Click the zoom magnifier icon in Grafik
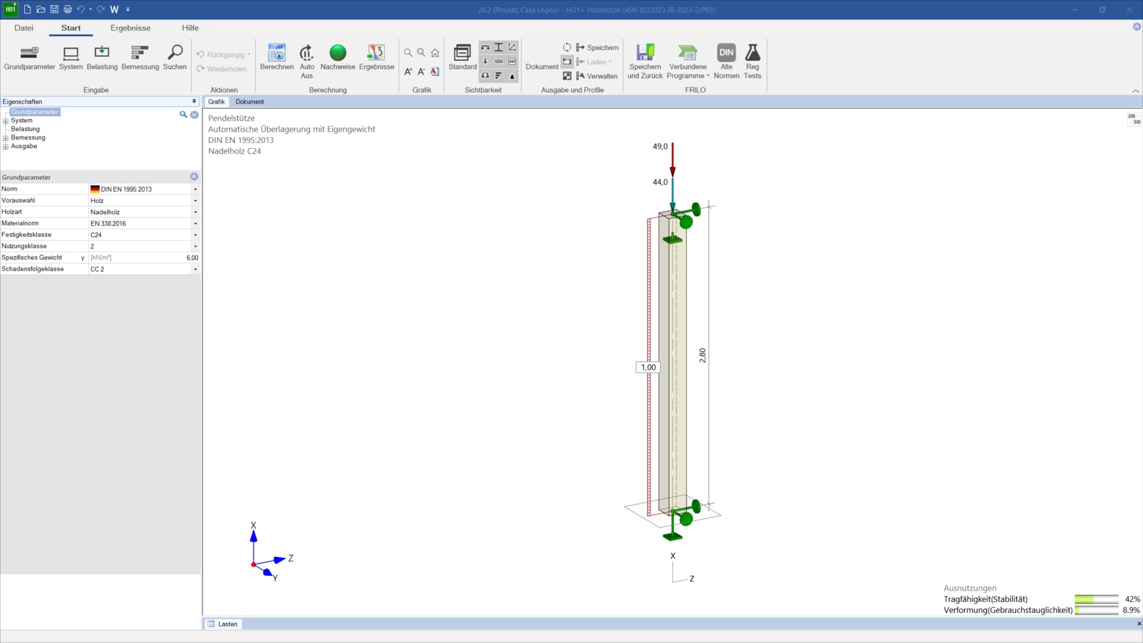This screenshot has width=1143, height=643. pos(408,53)
